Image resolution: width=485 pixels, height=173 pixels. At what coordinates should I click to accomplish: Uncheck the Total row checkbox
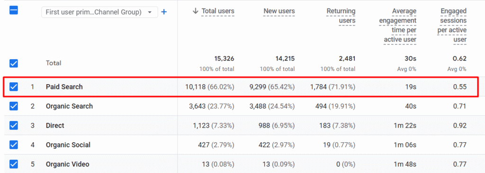click(14, 63)
